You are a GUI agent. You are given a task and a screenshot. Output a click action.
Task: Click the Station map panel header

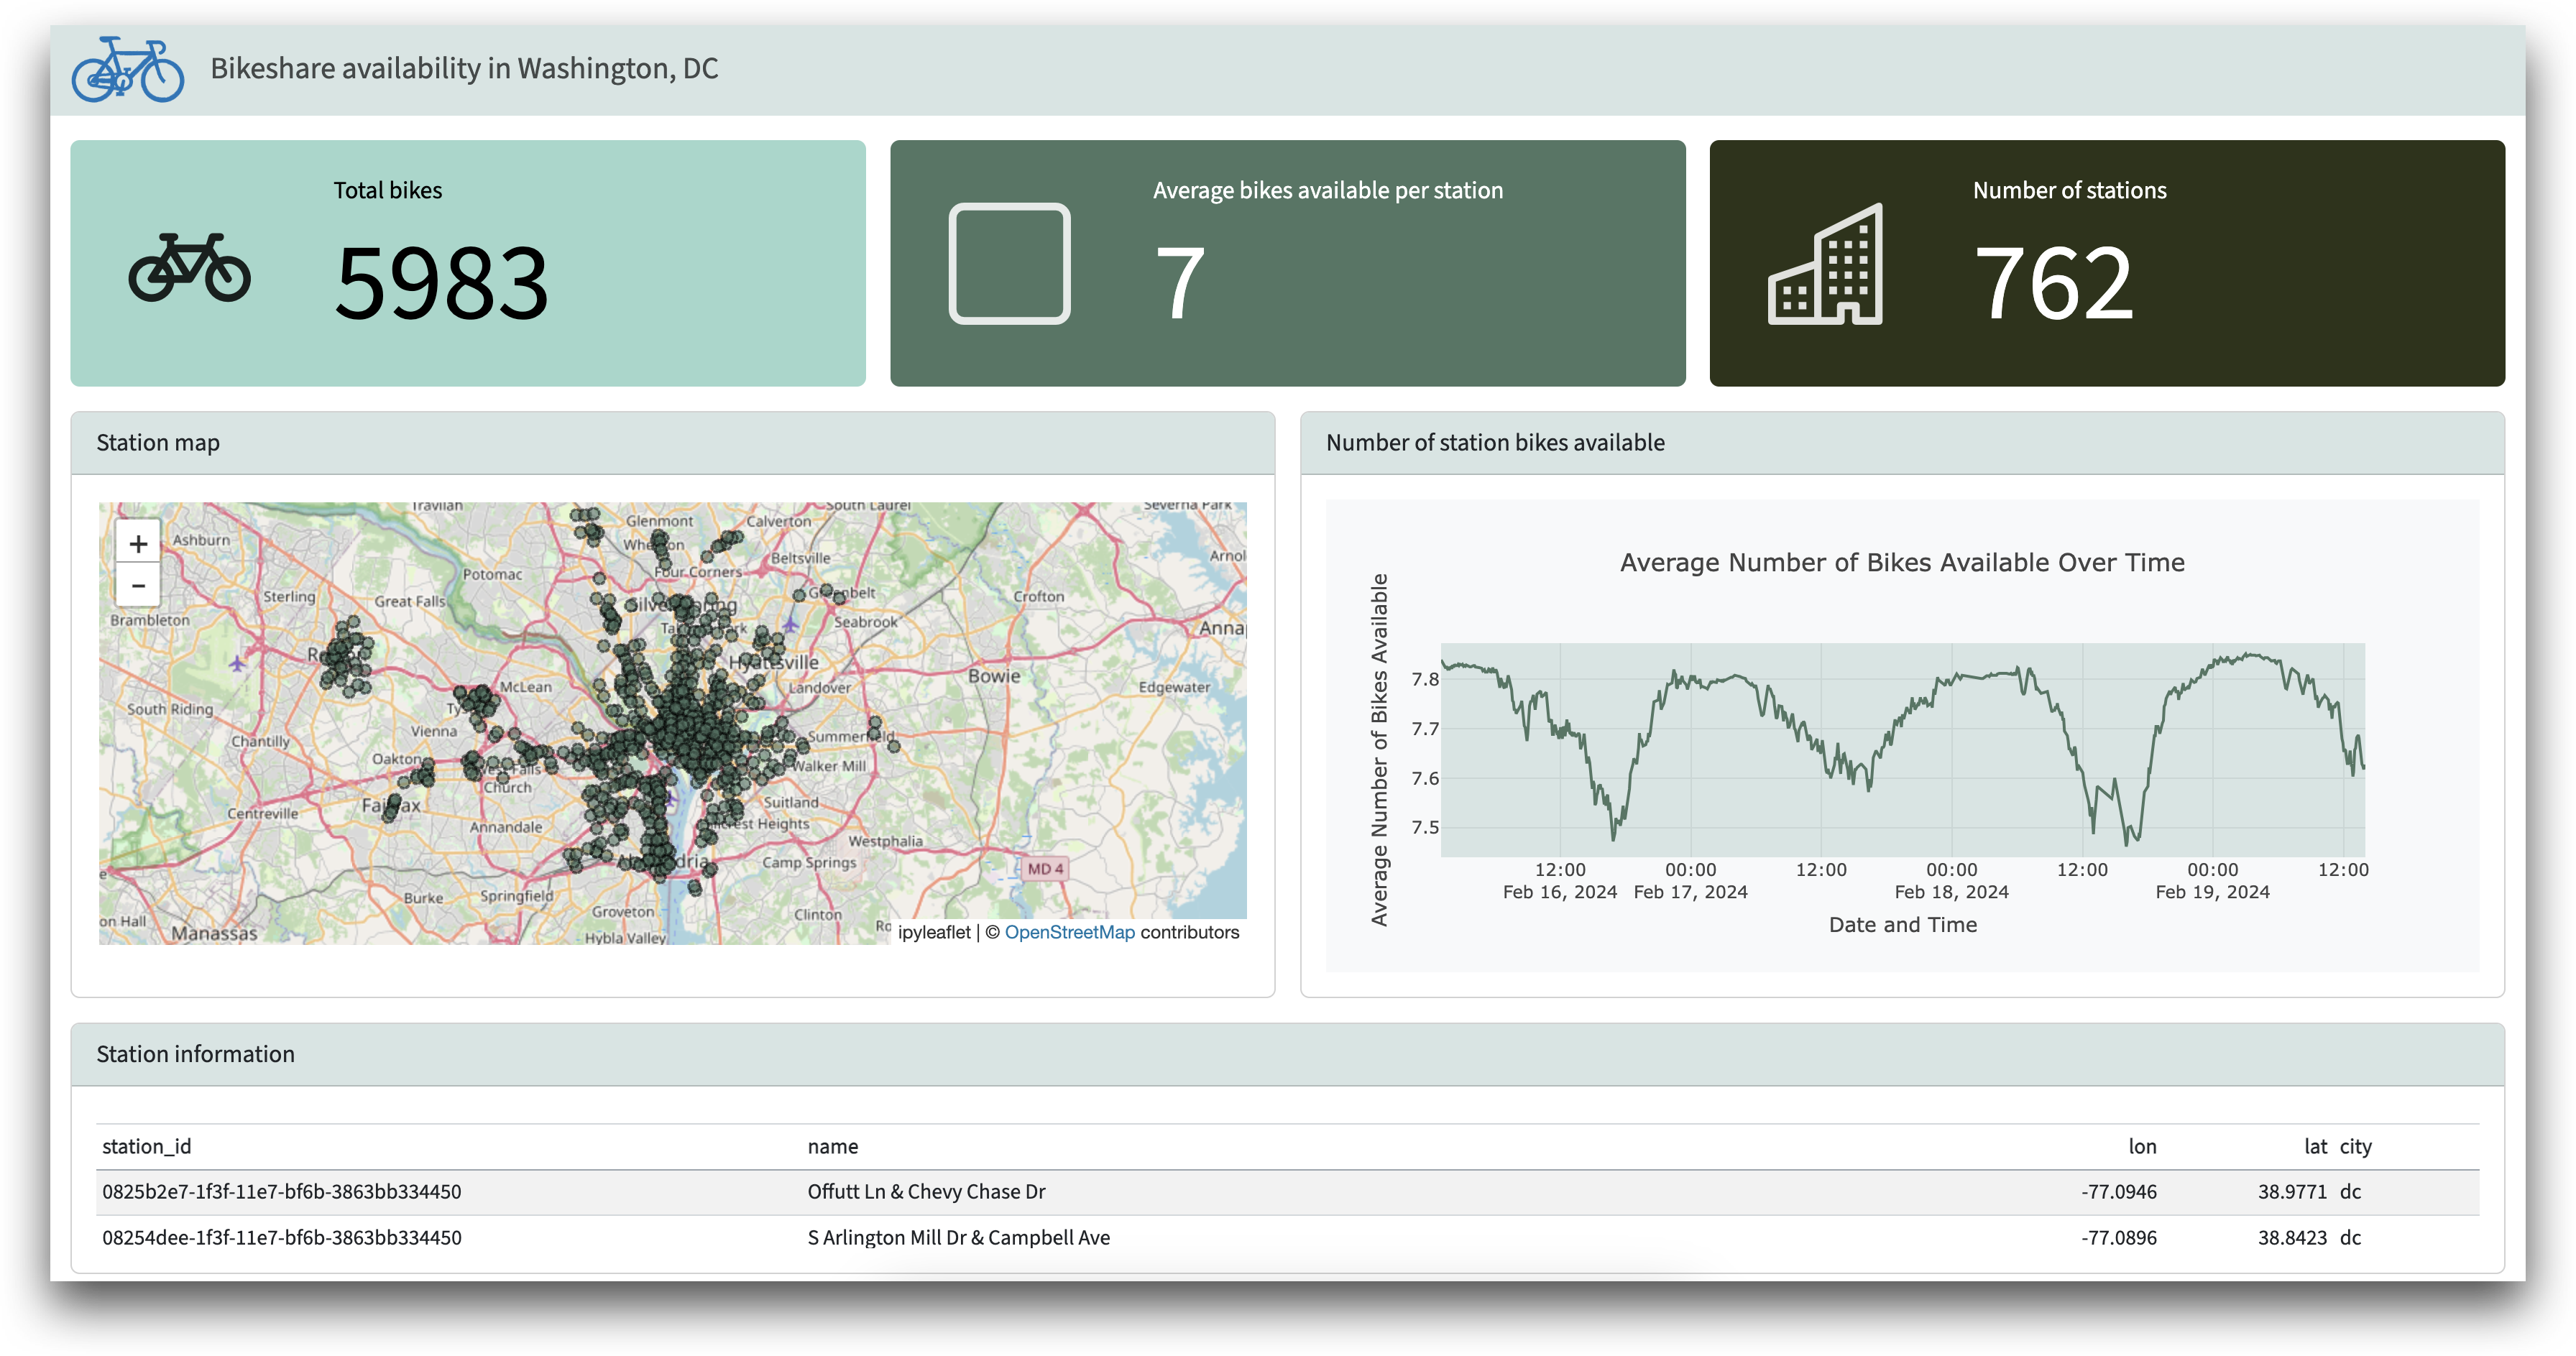coord(158,443)
